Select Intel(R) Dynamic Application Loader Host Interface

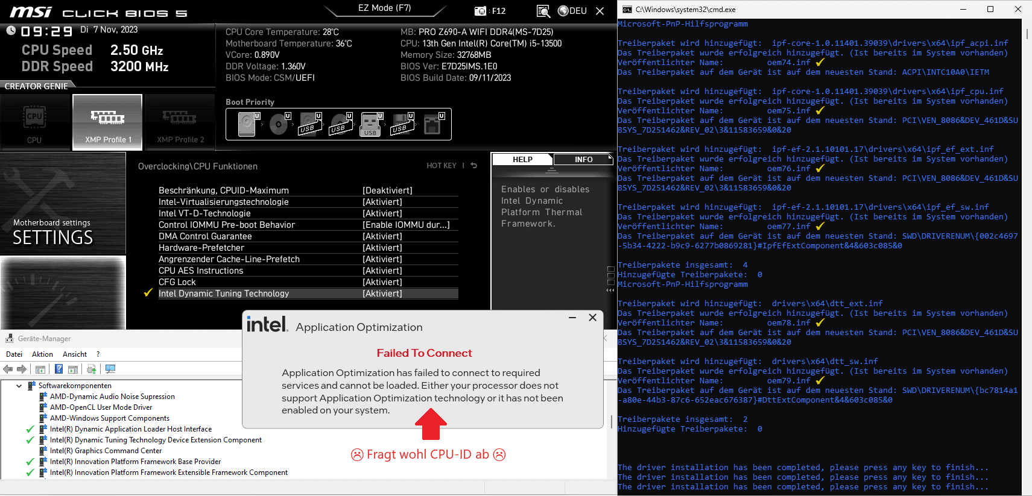point(131,429)
